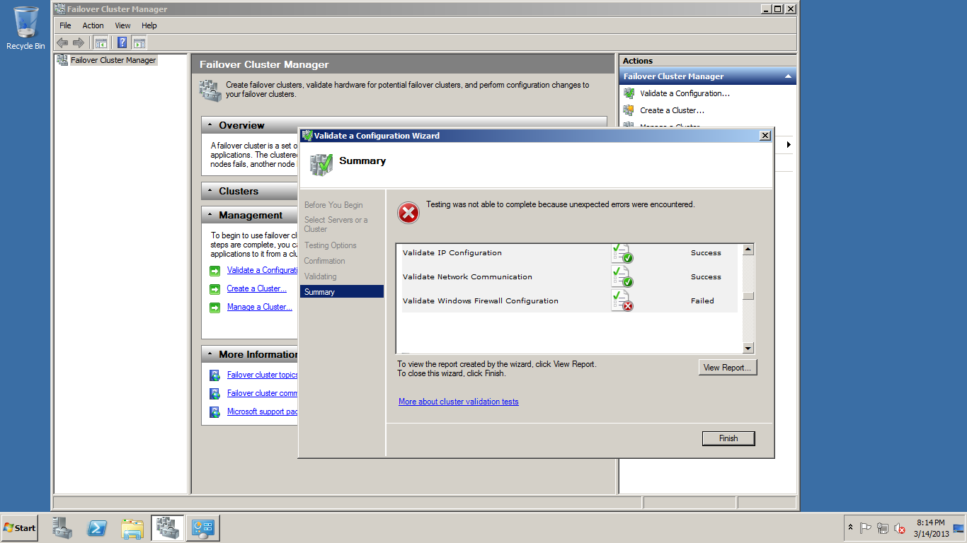Click the Recycle Bin desktop icon
Image resolution: width=967 pixels, height=543 pixels.
click(25, 28)
